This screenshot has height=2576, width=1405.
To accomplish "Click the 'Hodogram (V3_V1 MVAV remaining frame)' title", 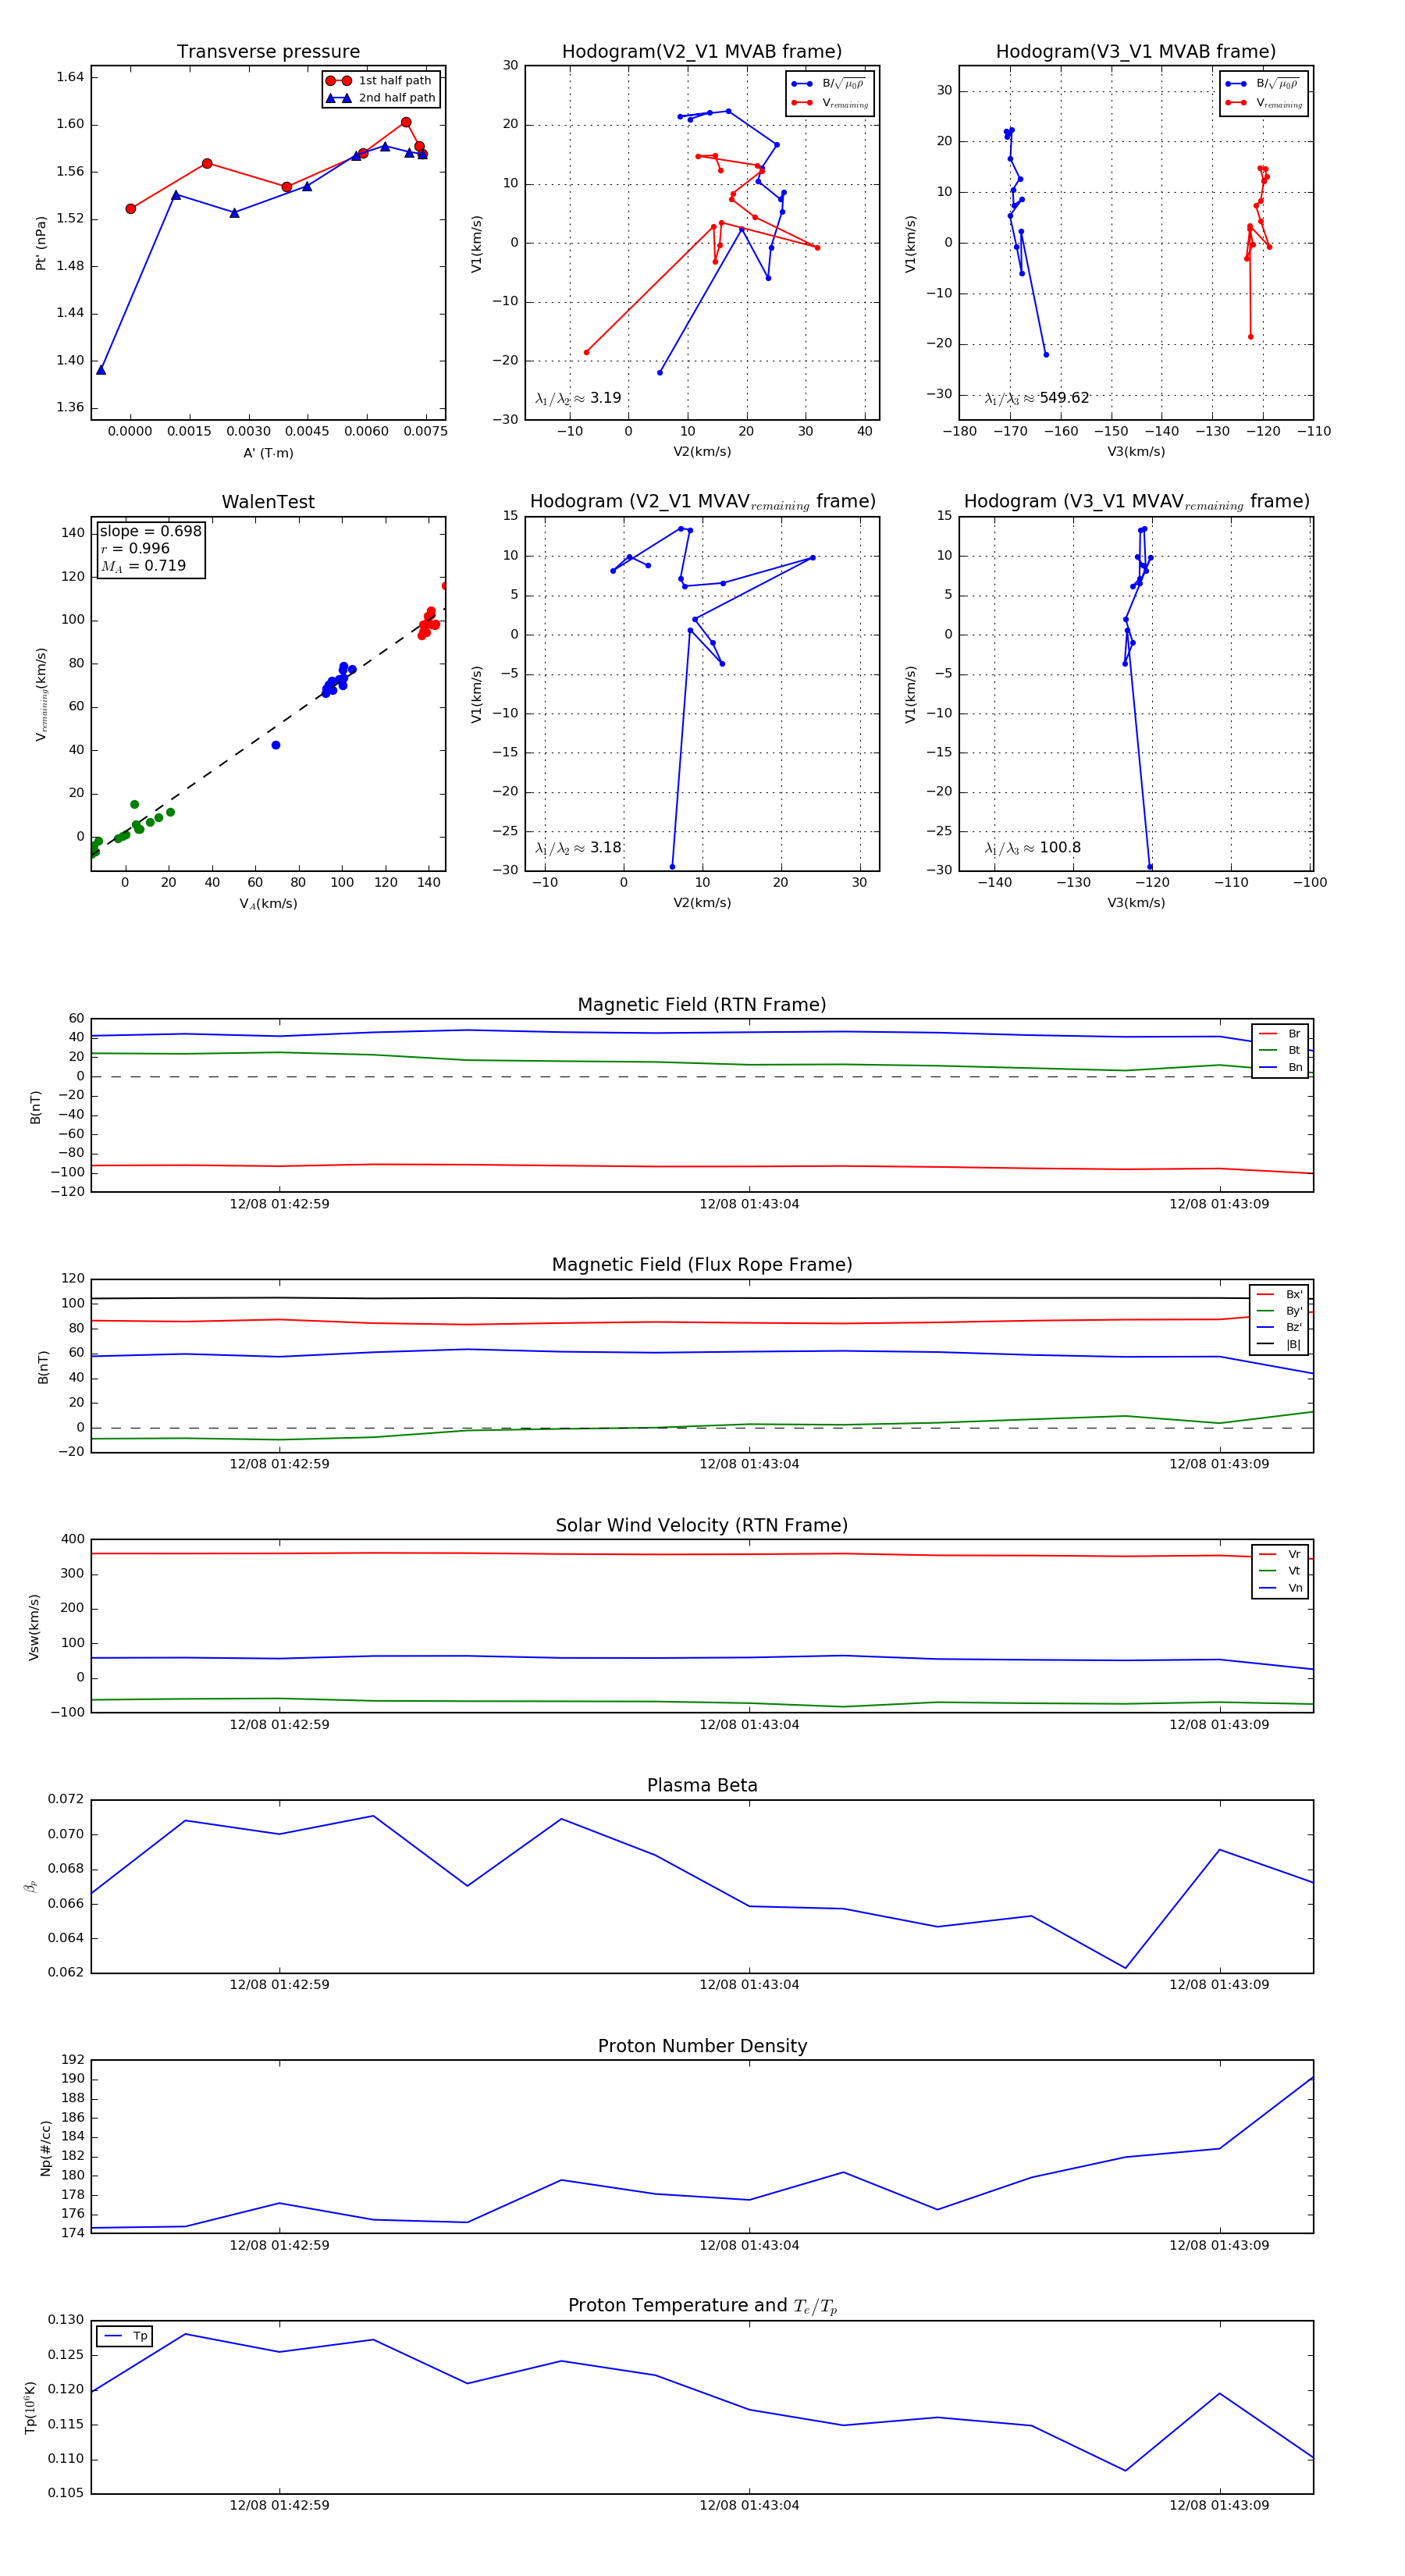I will tap(1136, 502).
